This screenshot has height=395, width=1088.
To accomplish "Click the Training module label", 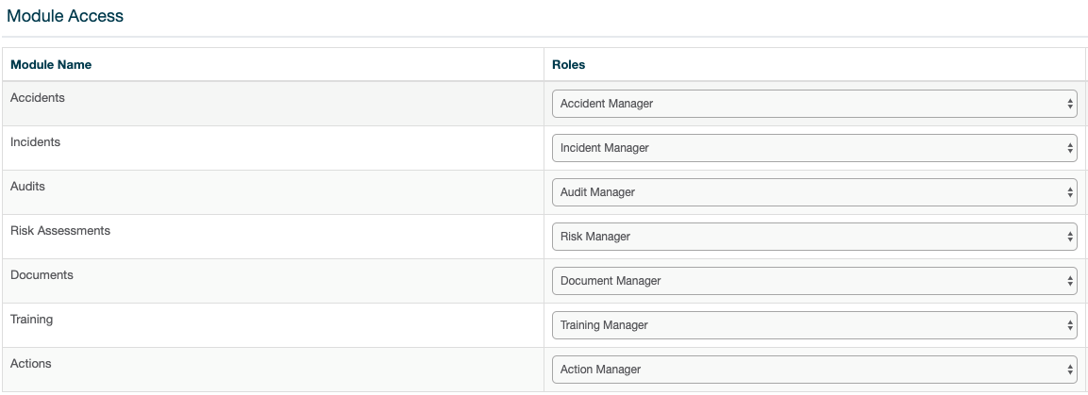I will pyautogui.click(x=31, y=320).
